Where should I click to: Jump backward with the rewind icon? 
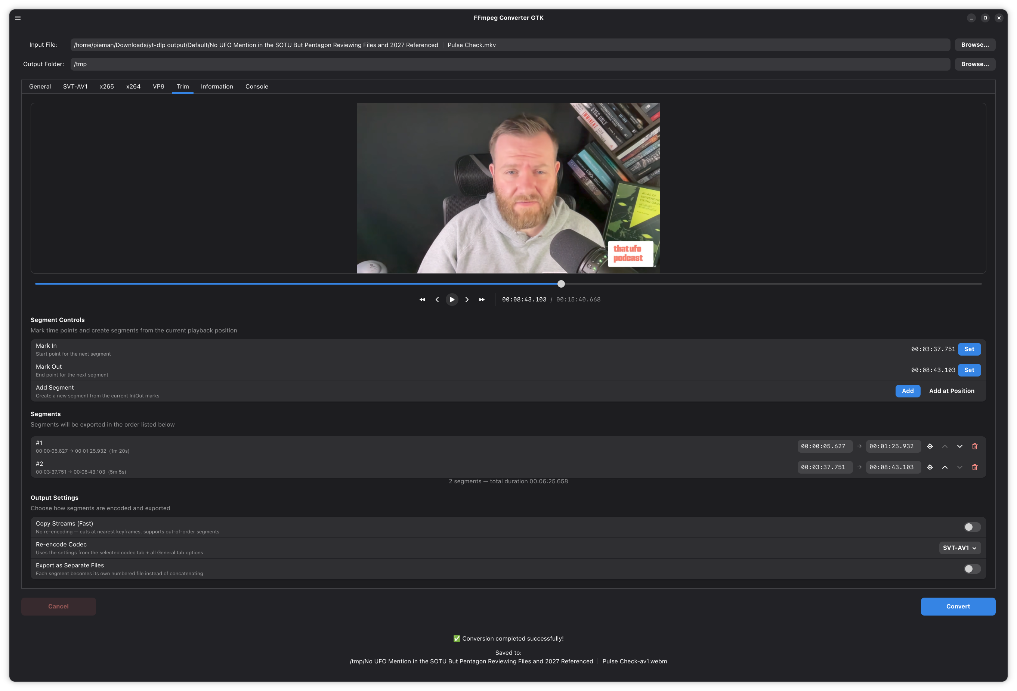(x=422, y=300)
